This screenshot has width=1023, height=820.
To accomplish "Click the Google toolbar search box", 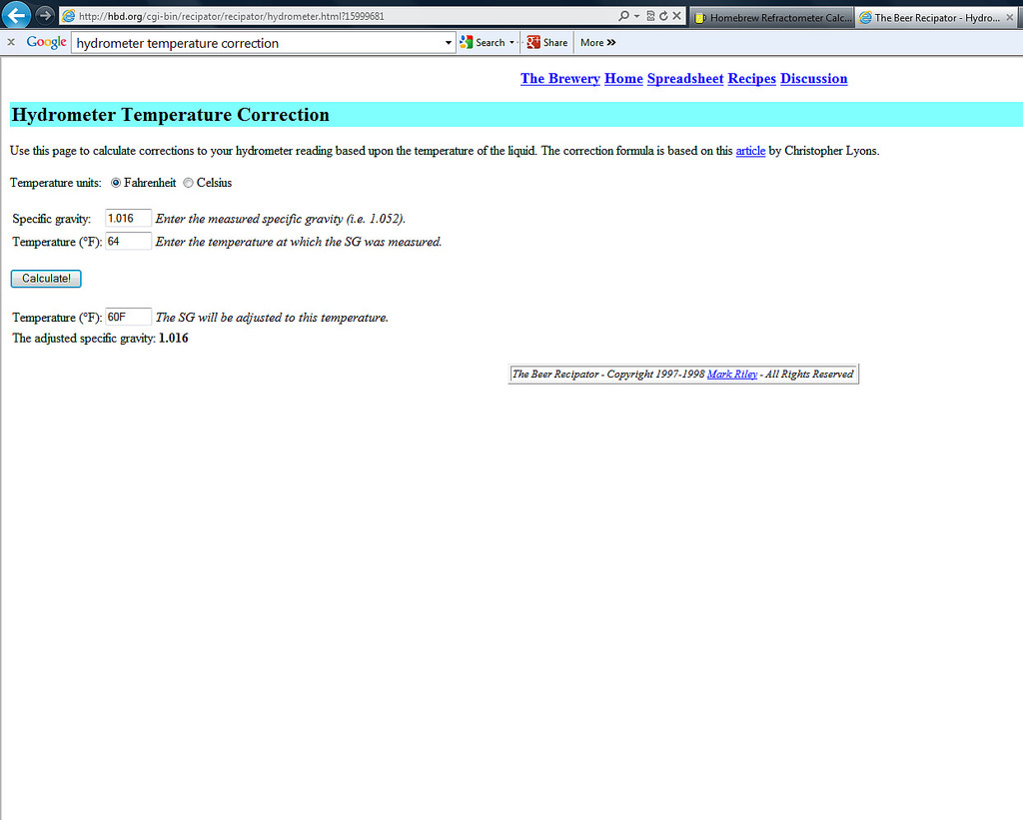I will (257, 43).
